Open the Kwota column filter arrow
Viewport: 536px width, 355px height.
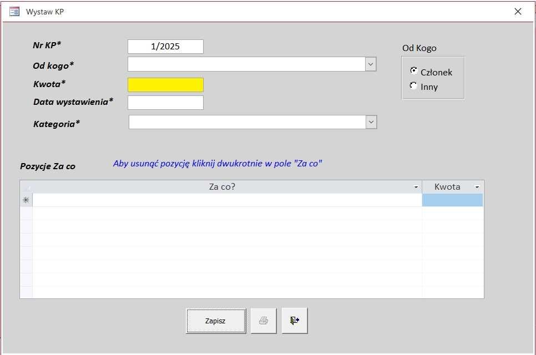click(x=477, y=187)
